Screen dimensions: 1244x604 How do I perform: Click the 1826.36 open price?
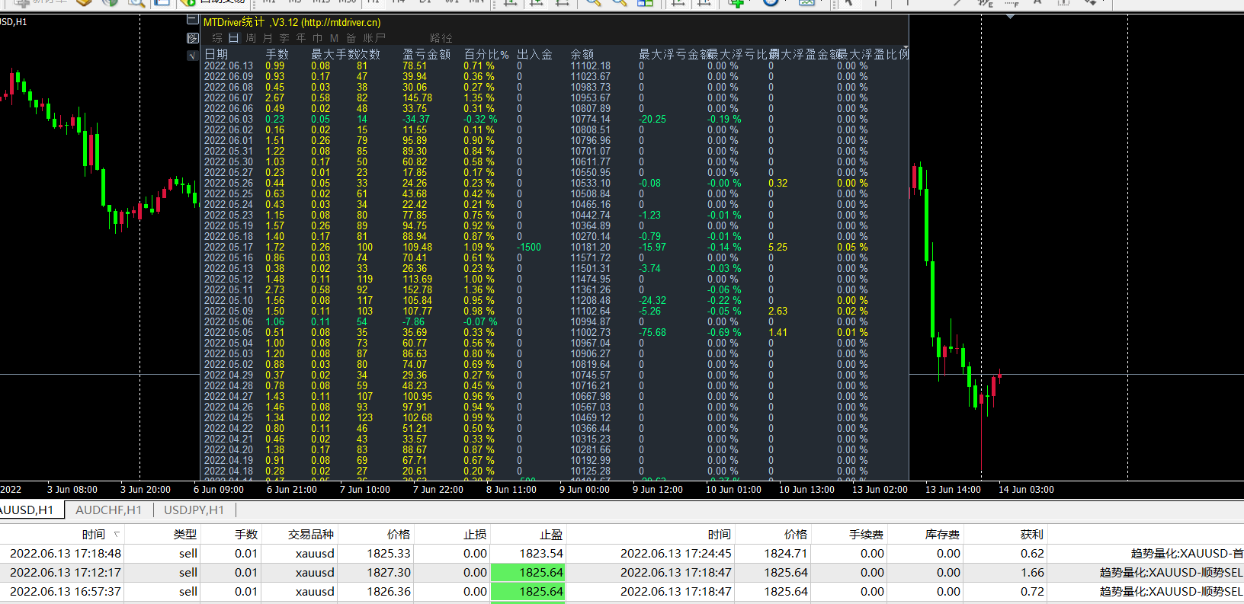point(389,592)
